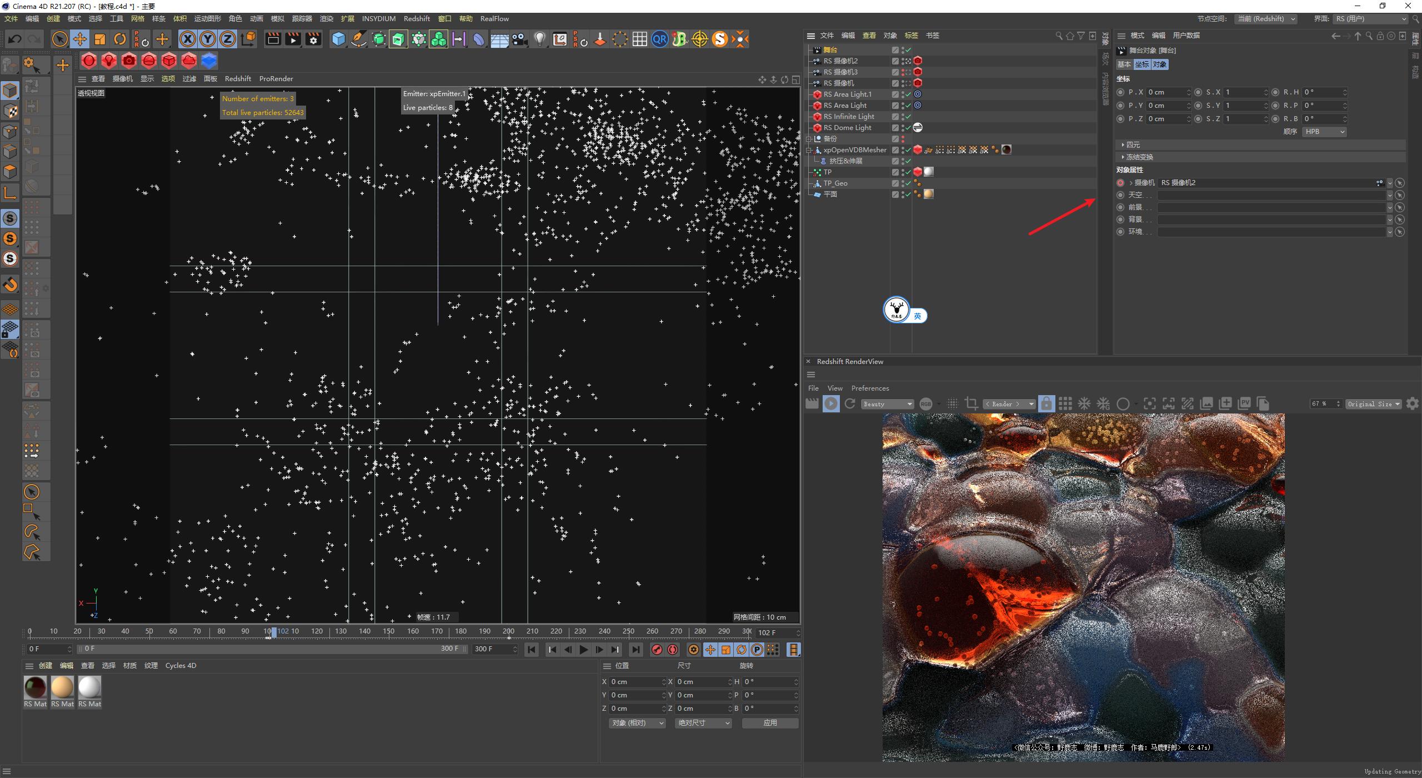Click the first RS Mat material thumbnail
Screen dimensions: 1422x778
click(35, 688)
